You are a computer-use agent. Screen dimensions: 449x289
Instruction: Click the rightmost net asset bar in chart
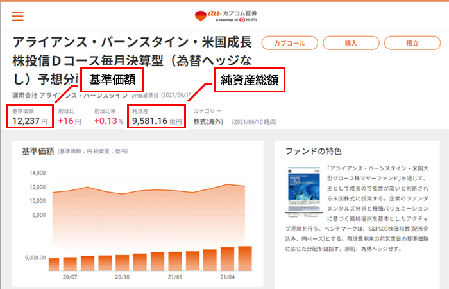[x=245, y=258]
